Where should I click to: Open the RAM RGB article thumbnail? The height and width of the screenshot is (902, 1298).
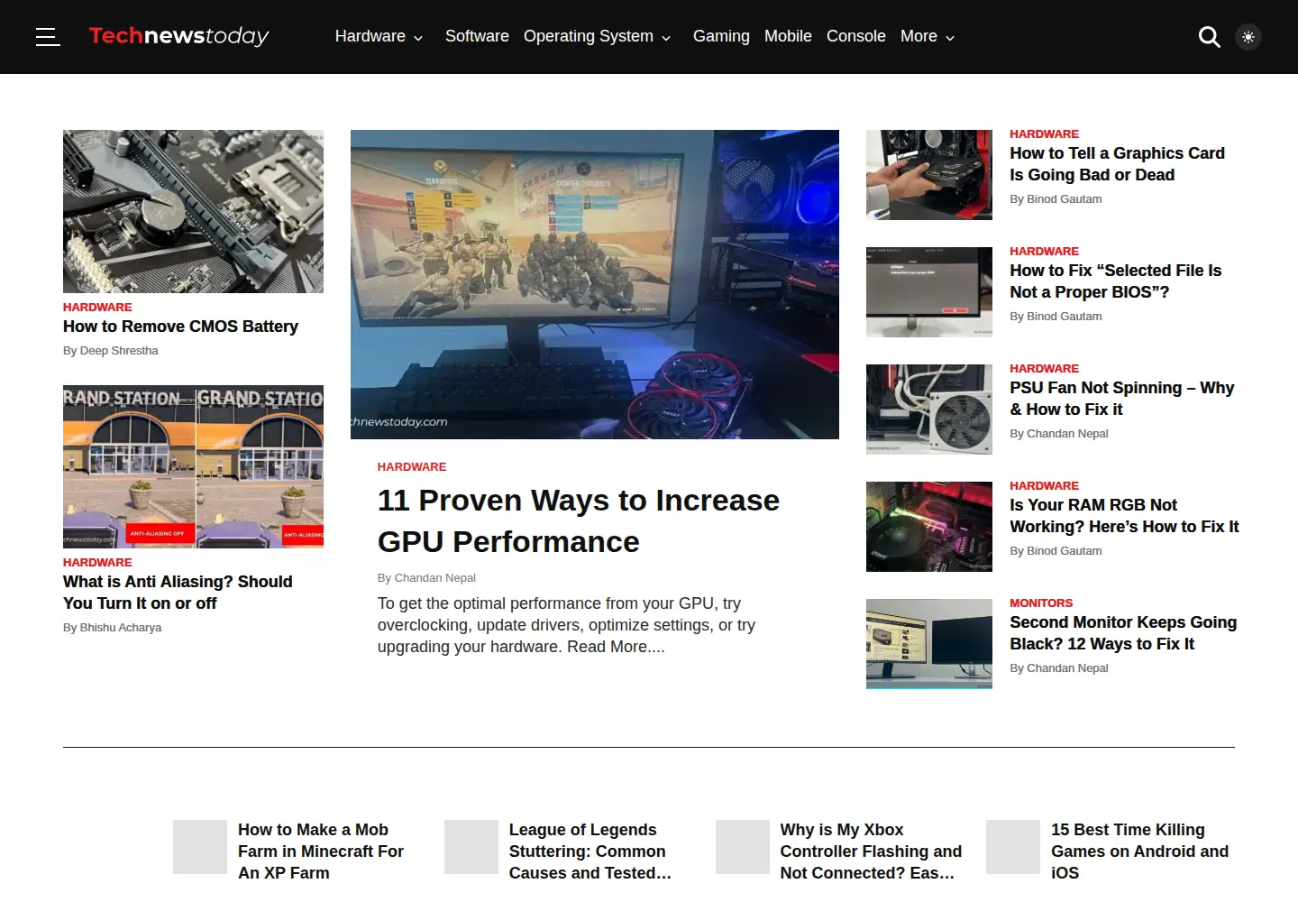[x=929, y=527]
